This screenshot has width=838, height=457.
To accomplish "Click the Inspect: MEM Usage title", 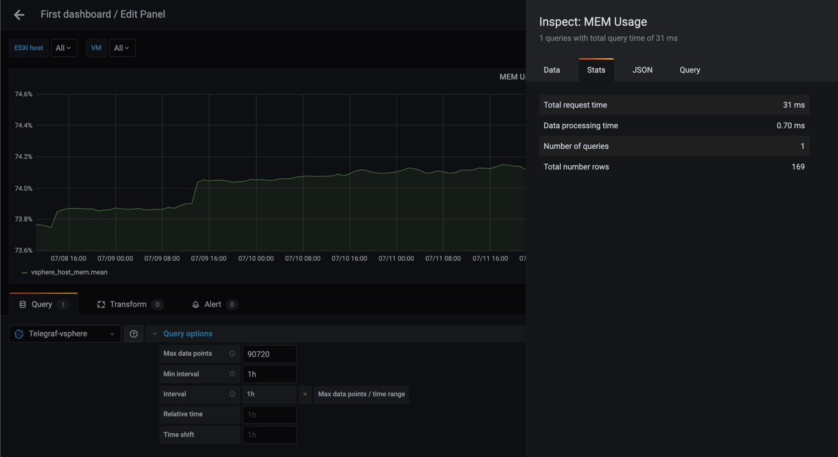I will tap(593, 22).
